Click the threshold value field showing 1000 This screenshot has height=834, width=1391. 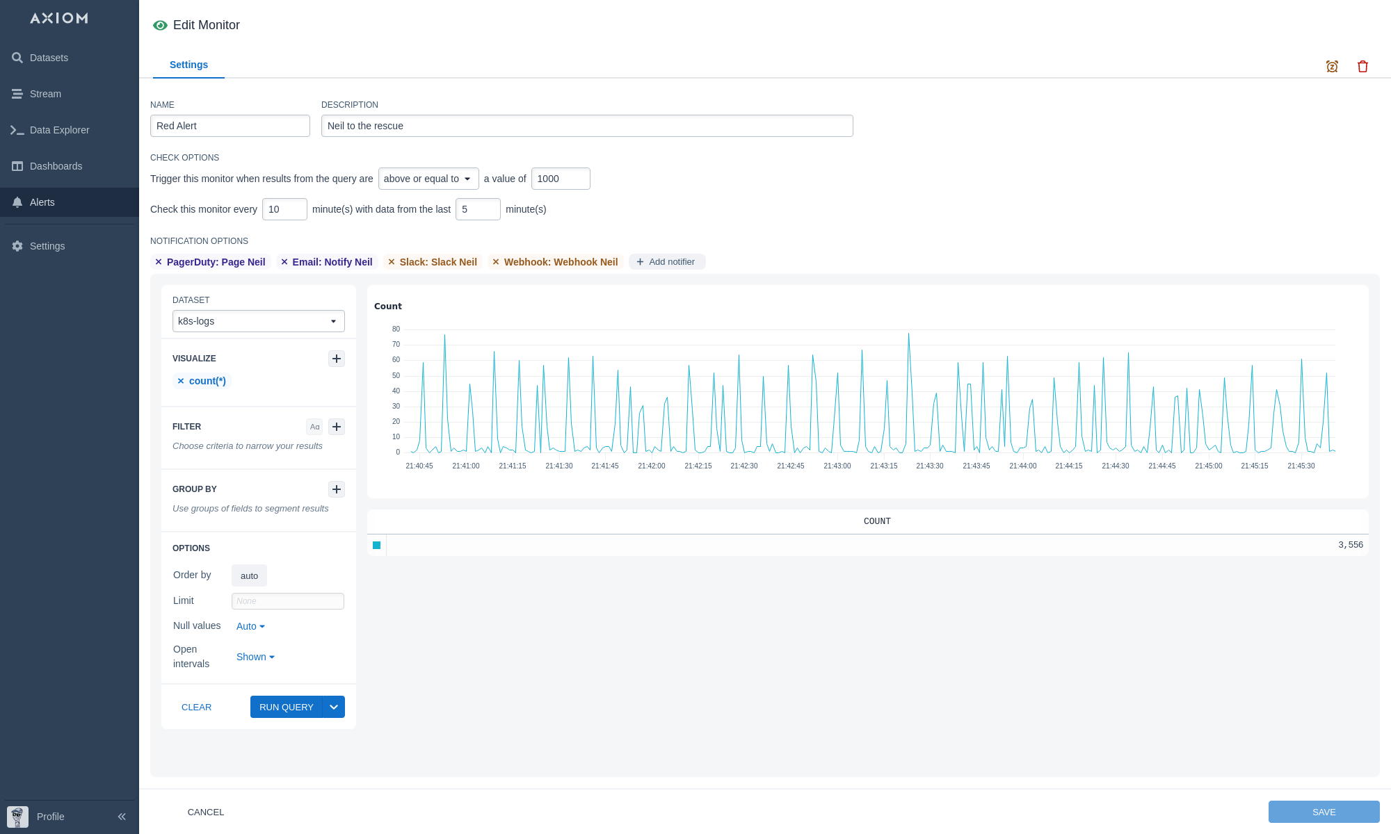[560, 179]
